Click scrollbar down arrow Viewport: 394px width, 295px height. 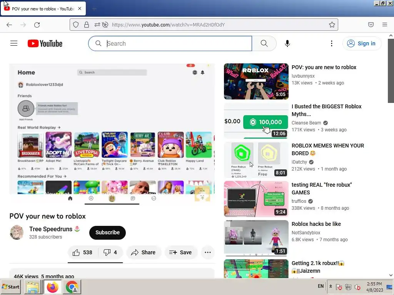coord(391,275)
